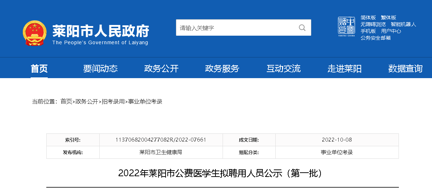Open the 智能机器人 assistant link

coord(404,24)
